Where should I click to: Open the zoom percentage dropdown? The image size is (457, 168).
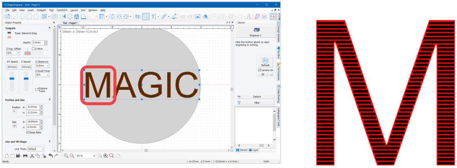click(94, 156)
